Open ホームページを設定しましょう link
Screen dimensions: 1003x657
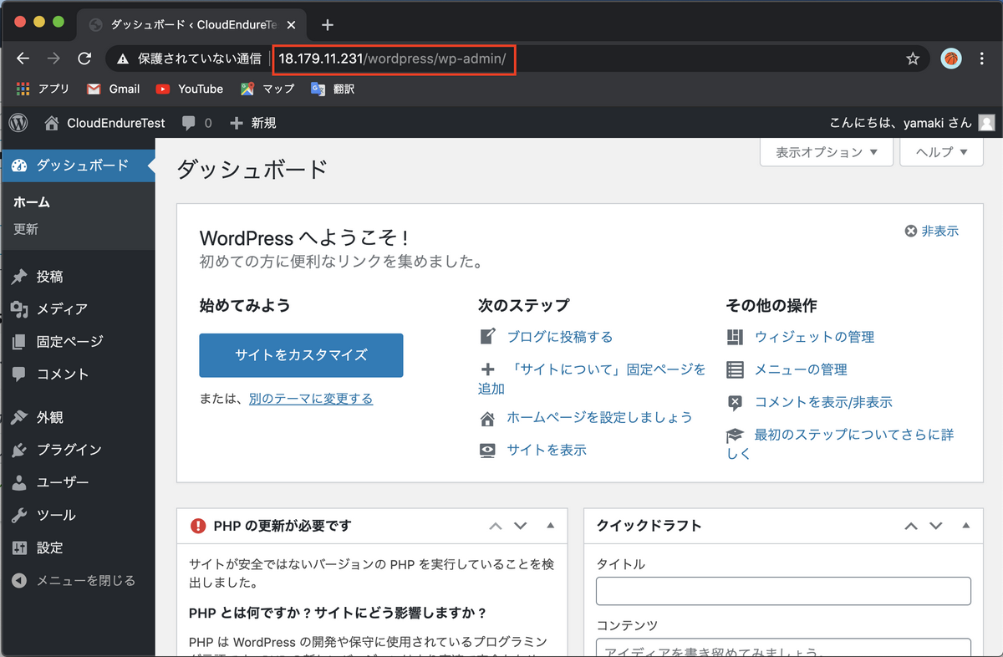(600, 417)
